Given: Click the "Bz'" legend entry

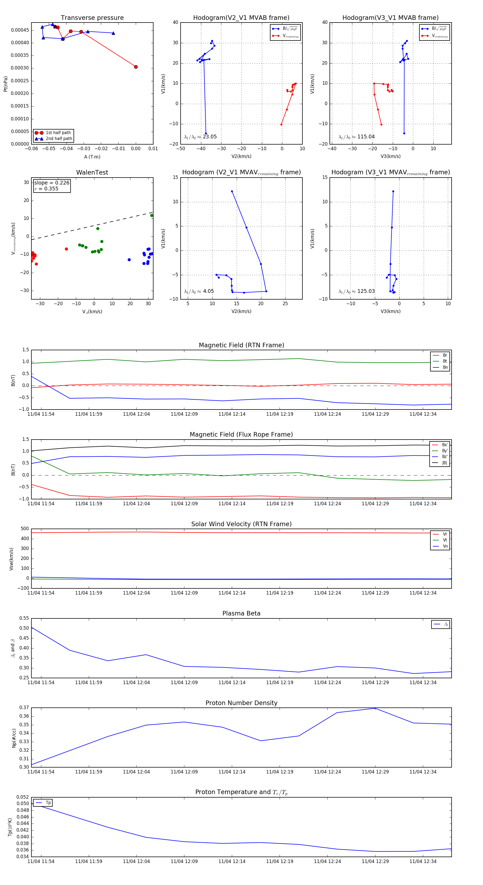Looking at the screenshot, I should (x=440, y=457).
